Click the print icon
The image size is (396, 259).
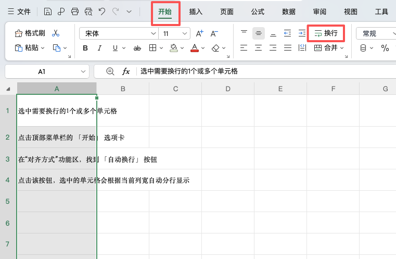pyautogui.click(x=75, y=11)
